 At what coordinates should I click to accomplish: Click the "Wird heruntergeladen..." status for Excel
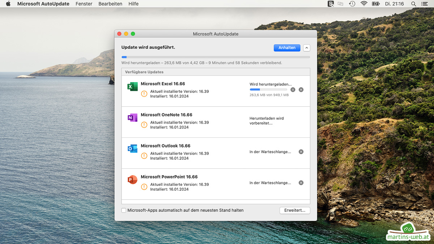tap(271, 84)
